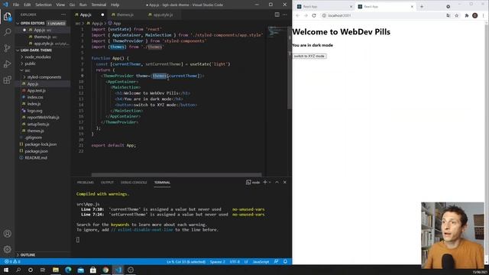Open the Search view in the activity bar

7,32
